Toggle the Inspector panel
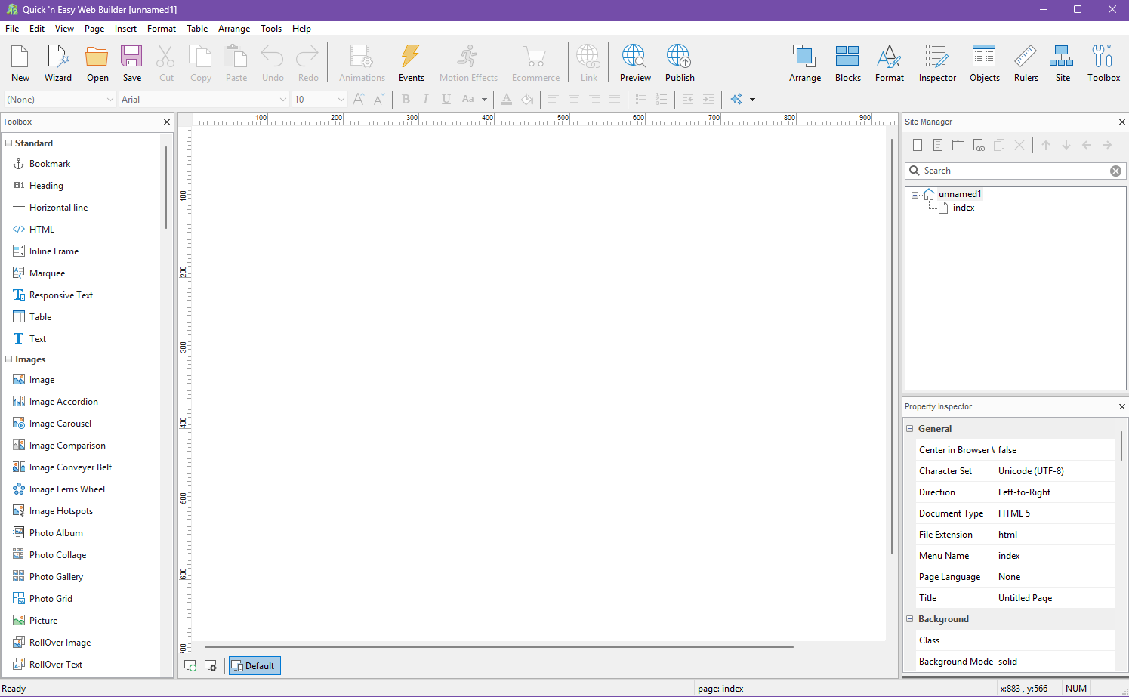This screenshot has width=1129, height=697. [x=936, y=63]
